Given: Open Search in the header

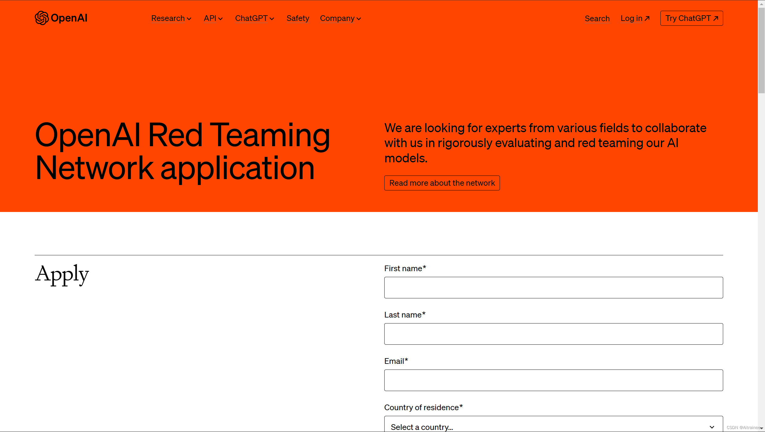Looking at the screenshot, I should tap(597, 19).
